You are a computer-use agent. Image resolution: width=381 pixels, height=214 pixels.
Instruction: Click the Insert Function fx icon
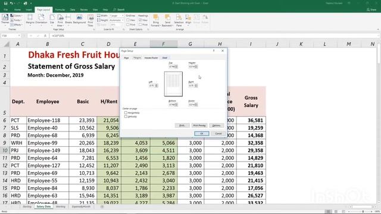click(x=45, y=36)
